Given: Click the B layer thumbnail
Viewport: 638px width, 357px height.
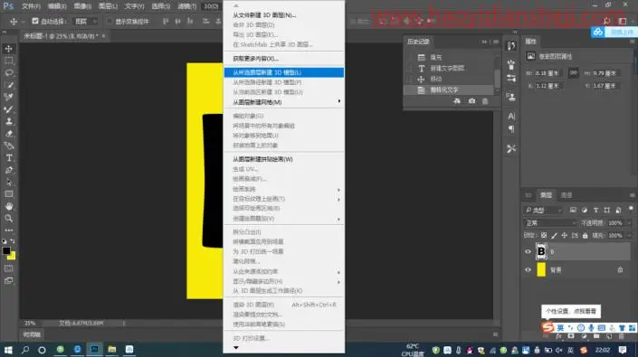Looking at the screenshot, I should tap(541, 252).
